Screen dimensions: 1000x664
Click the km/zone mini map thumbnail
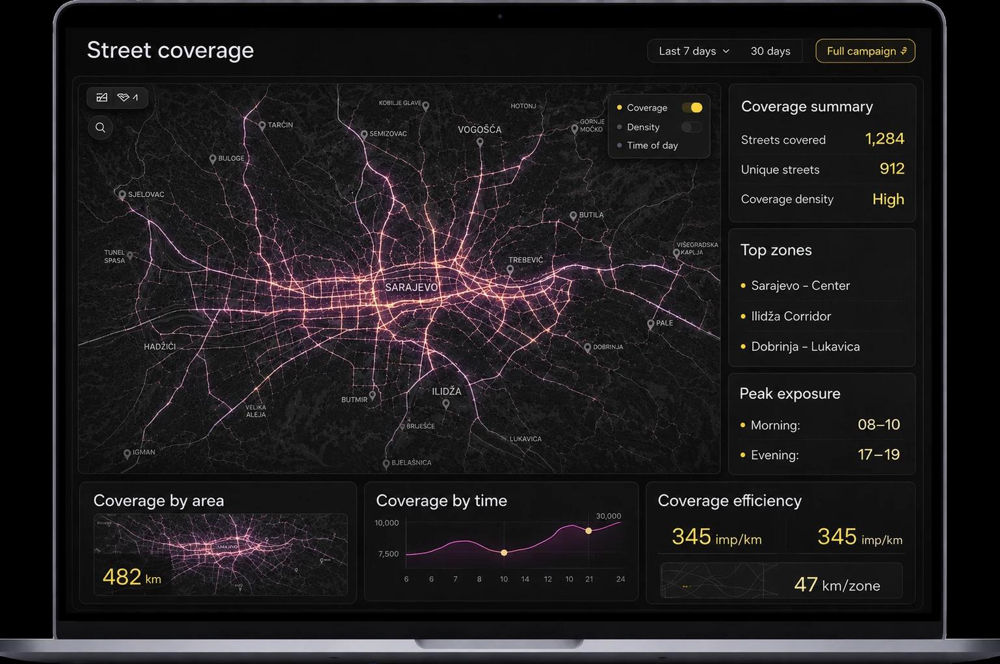click(x=718, y=580)
